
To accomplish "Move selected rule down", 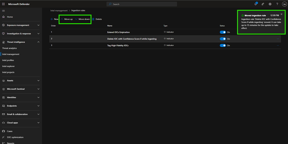I will point(82,19).
